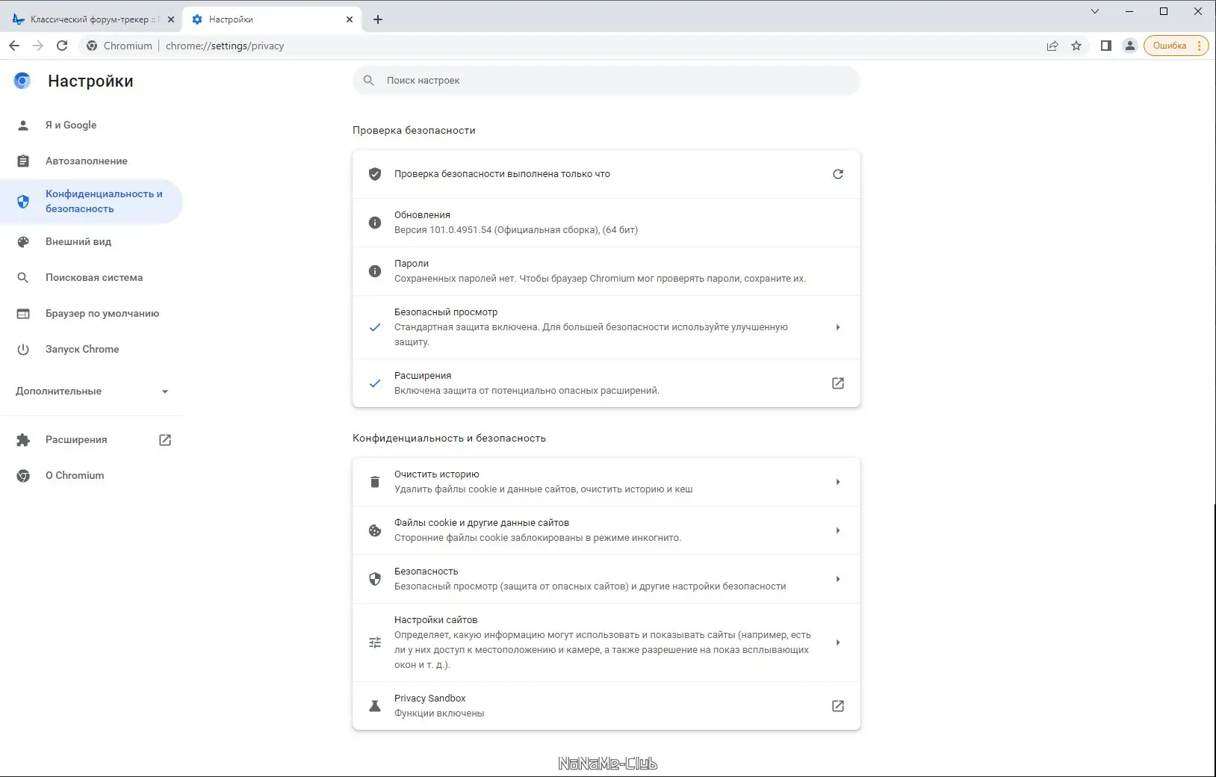Select Внешний вид in sidebar
The height and width of the screenshot is (777, 1216).
pos(78,242)
